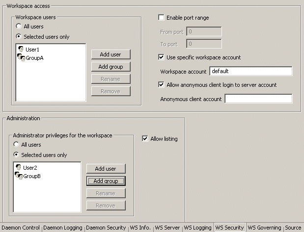The image size is (304, 232).
Task: Focus the Anonymous client account field
Action: coord(258,99)
